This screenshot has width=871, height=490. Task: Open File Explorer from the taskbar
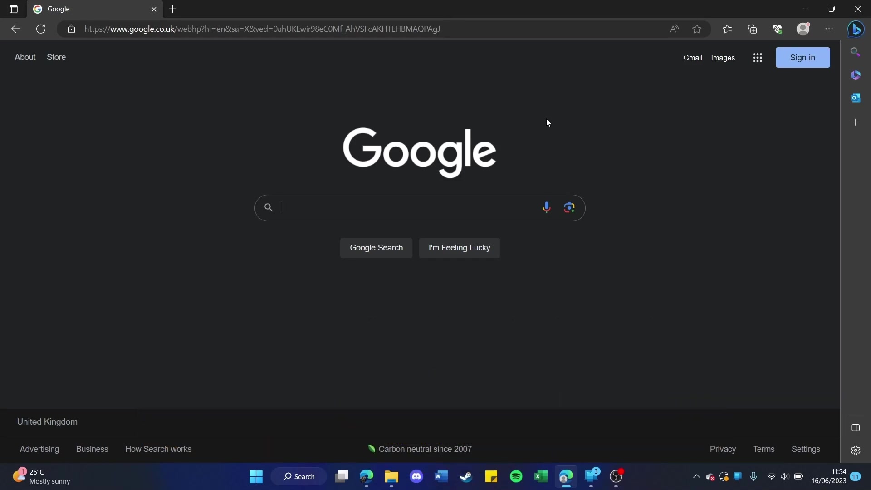391,476
